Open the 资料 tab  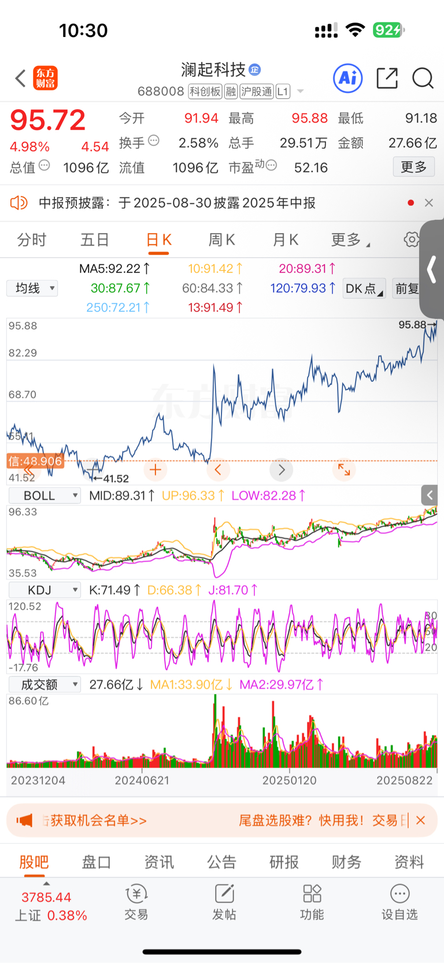coord(409,862)
